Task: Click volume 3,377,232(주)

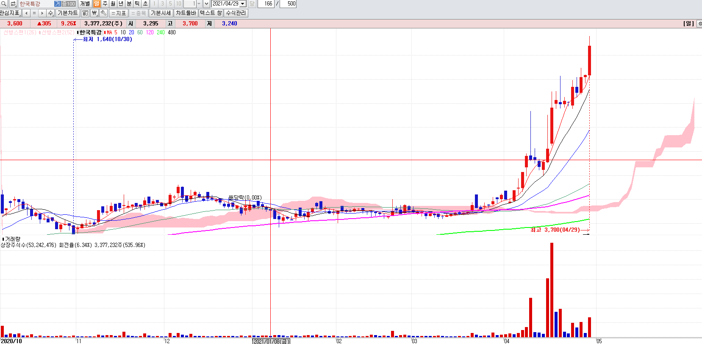Action: tap(103, 23)
